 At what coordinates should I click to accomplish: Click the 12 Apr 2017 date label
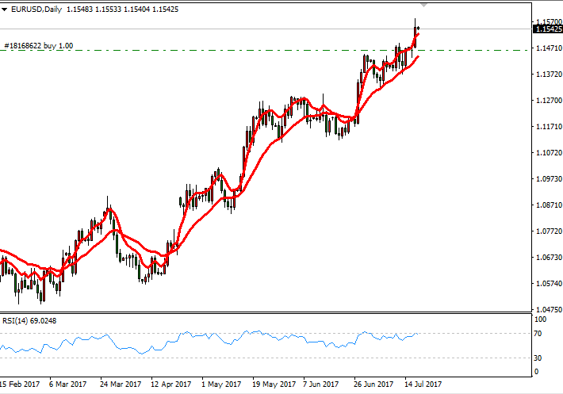[171, 384]
